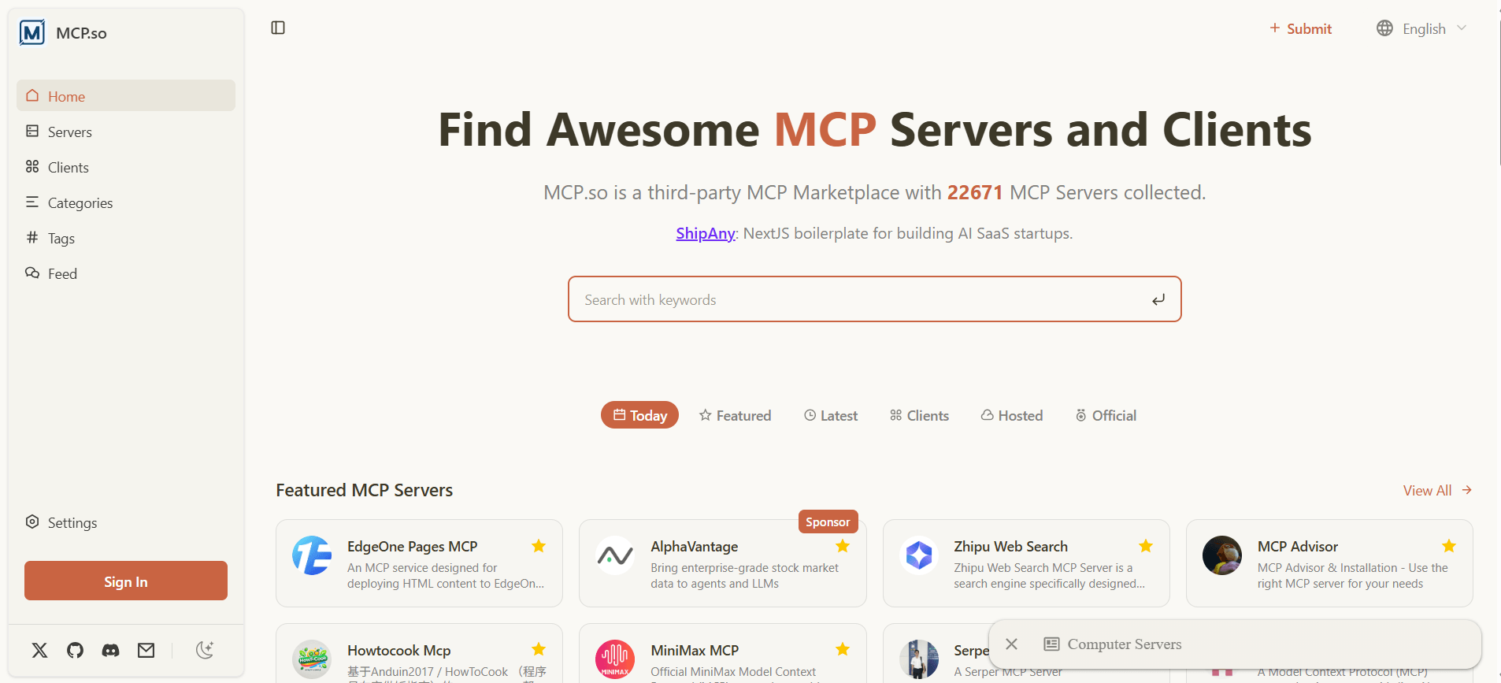Switch to the Clients filter tab
This screenshot has height=683, width=1501.
click(919, 415)
